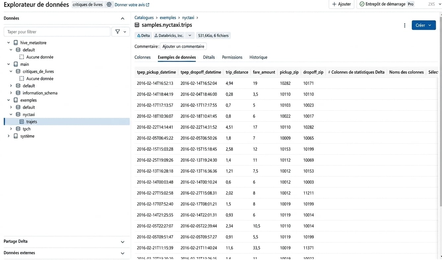This screenshot has height=260, width=442.
Task: Click the hive_metastore catalog icon
Action: coord(16,43)
